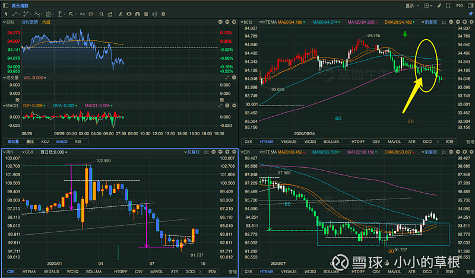The height and width of the screenshot is (278, 475).
Task: Select the KDJ indicator tab
Action: (45, 142)
